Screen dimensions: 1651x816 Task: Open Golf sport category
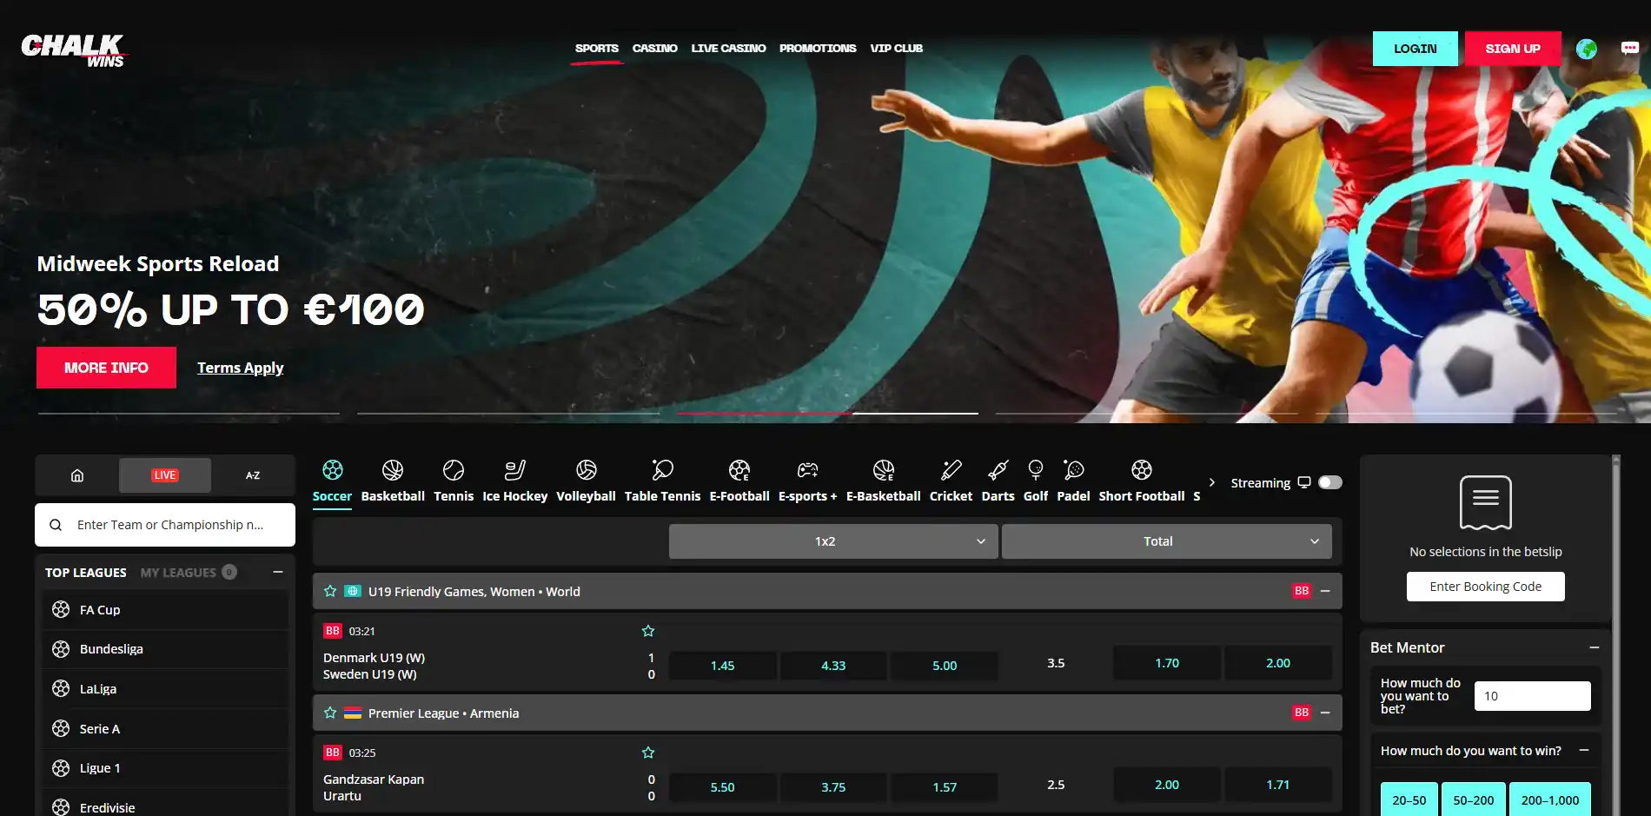(x=1036, y=481)
